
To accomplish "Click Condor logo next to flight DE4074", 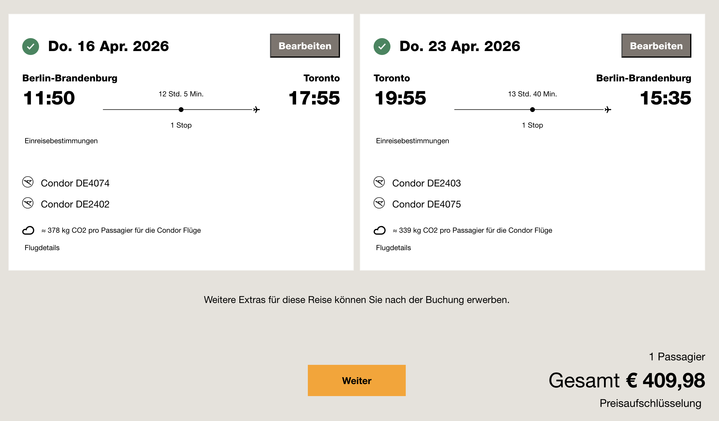I will point(28,182).
